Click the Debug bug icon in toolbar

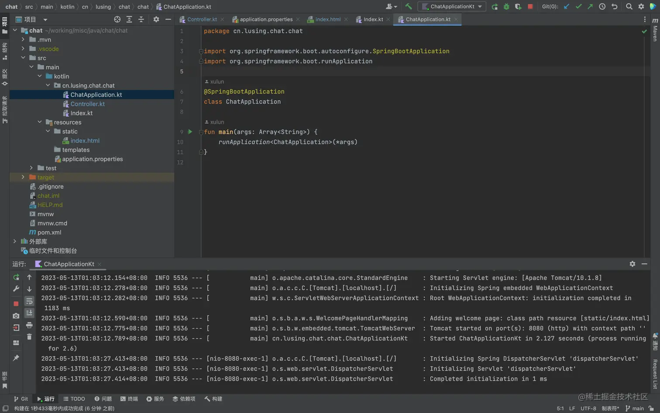506,7
